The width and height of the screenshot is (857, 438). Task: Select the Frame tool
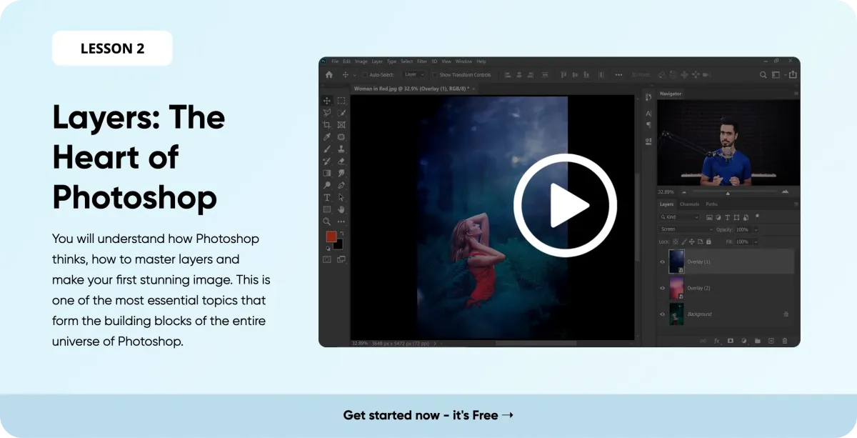[341, 125]
